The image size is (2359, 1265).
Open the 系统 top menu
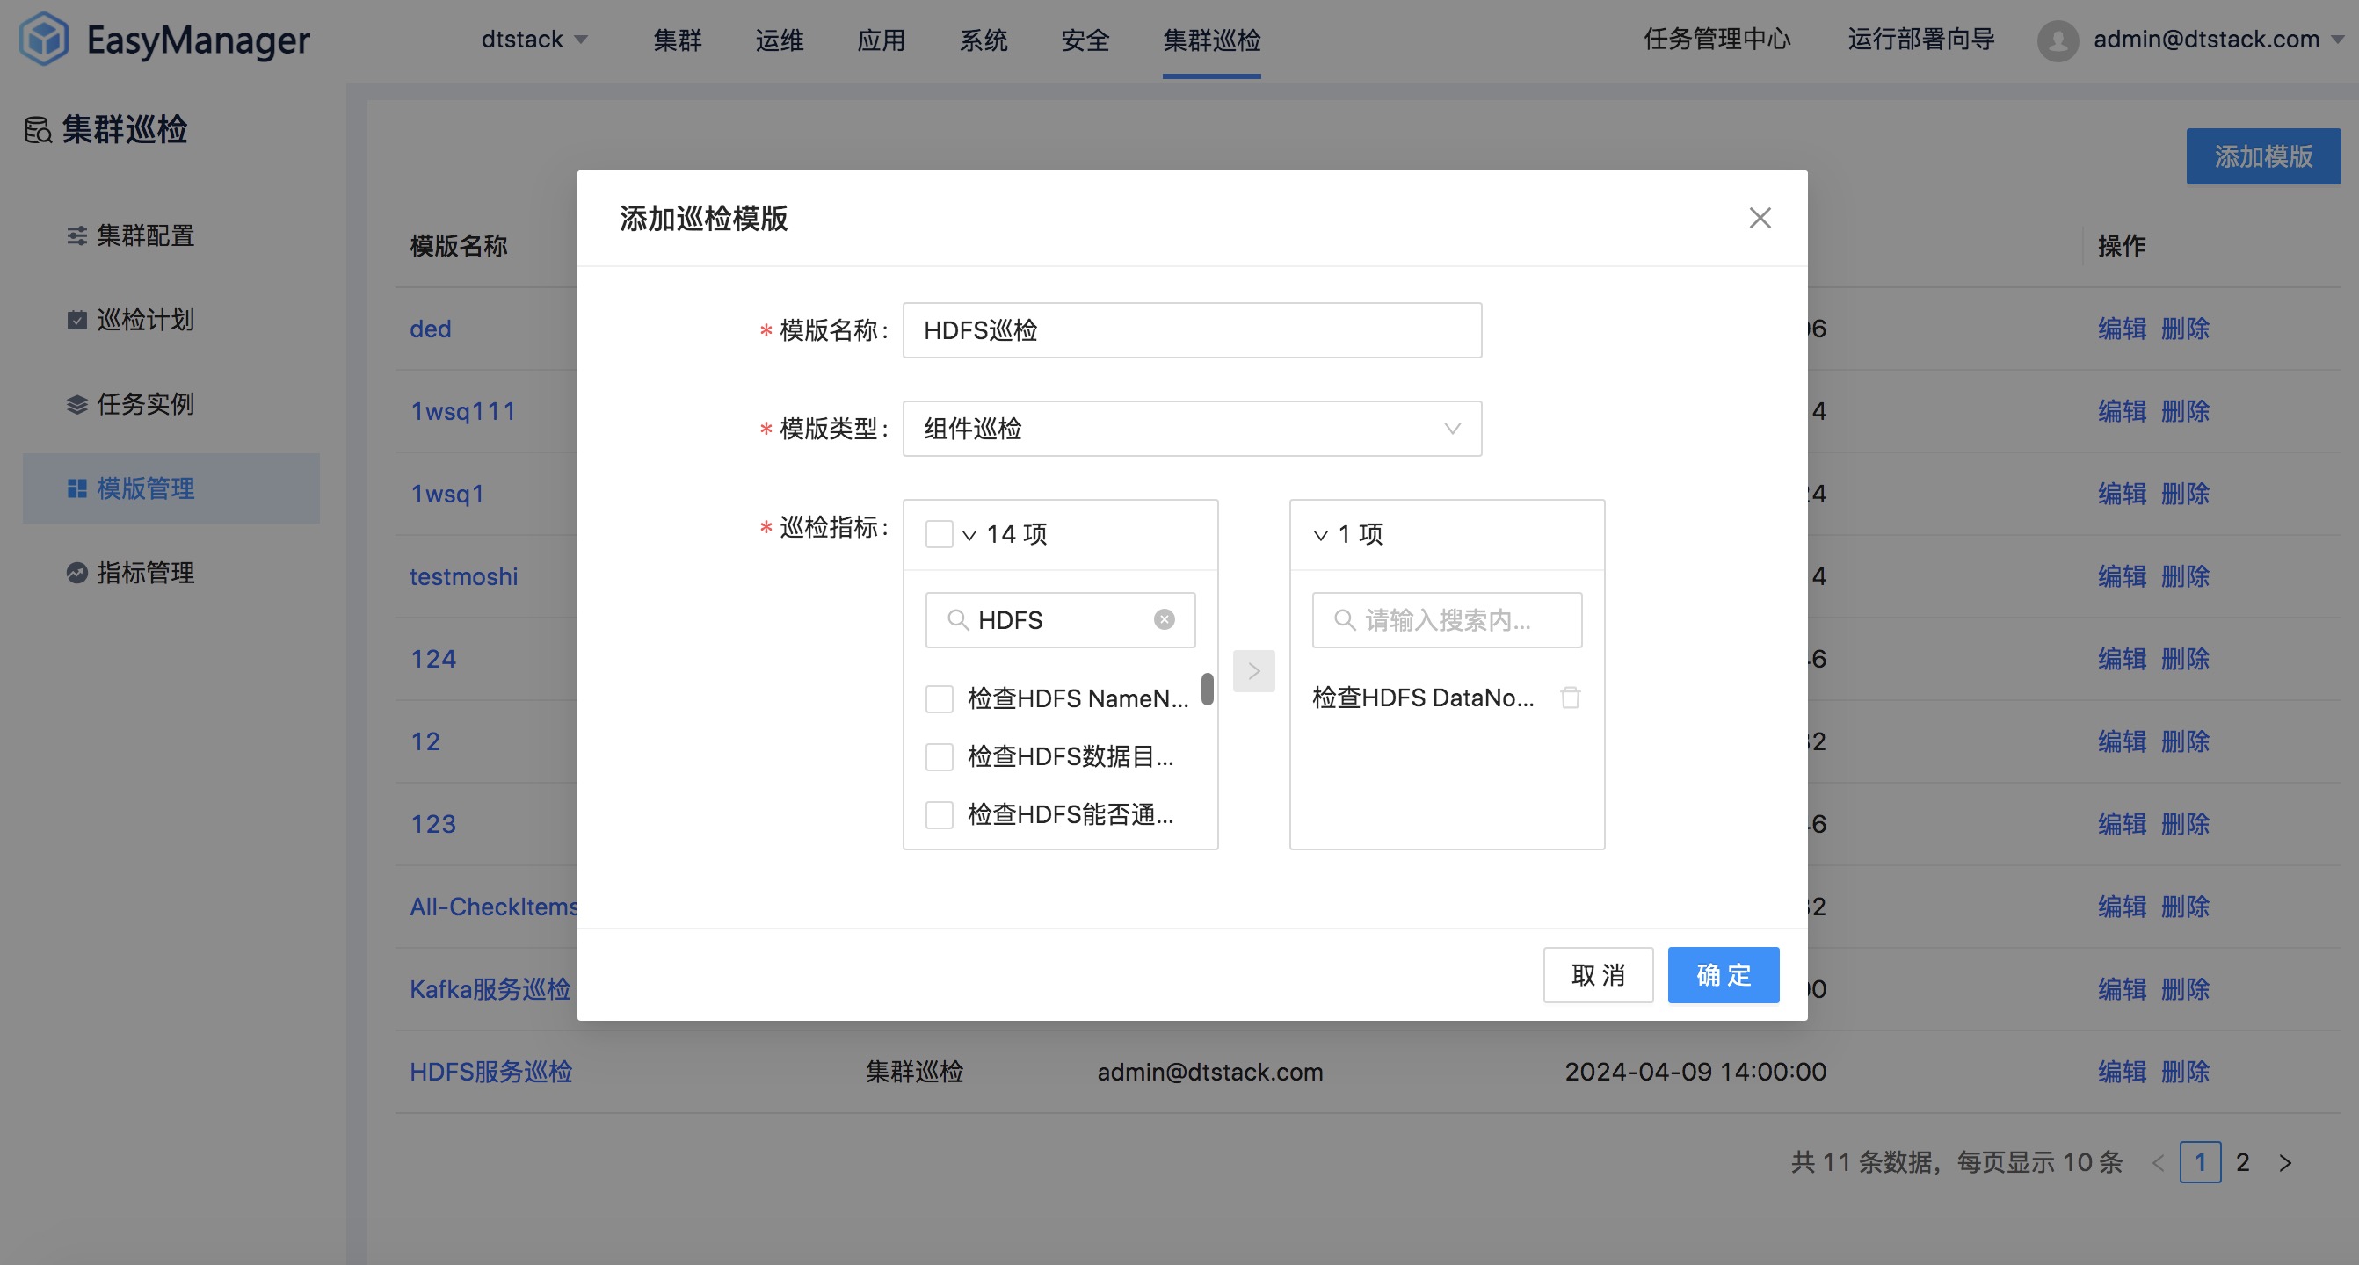pyautogui.click(x=983, y=40)
